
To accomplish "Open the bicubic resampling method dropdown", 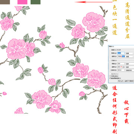I will (x=126, y=81).
